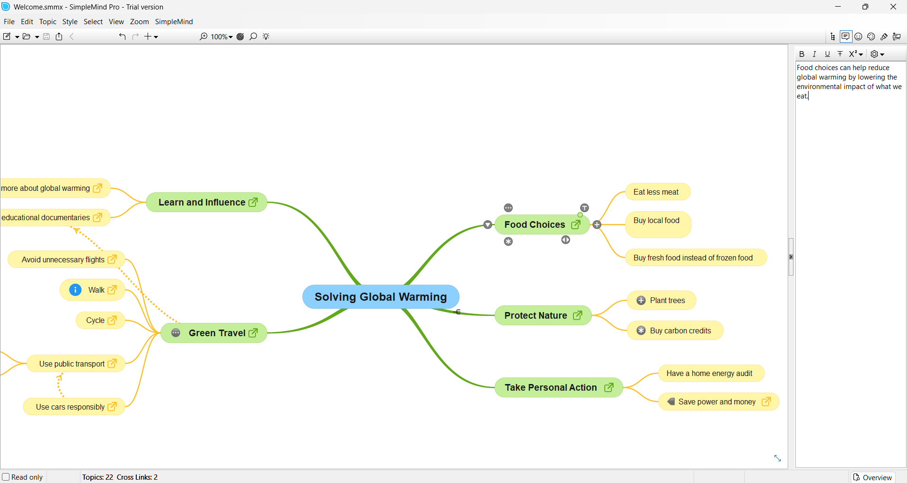Toggle the notes panel button
Viewport: 907px width, 483px height.
pyautogui.click(x=845, y=36)
